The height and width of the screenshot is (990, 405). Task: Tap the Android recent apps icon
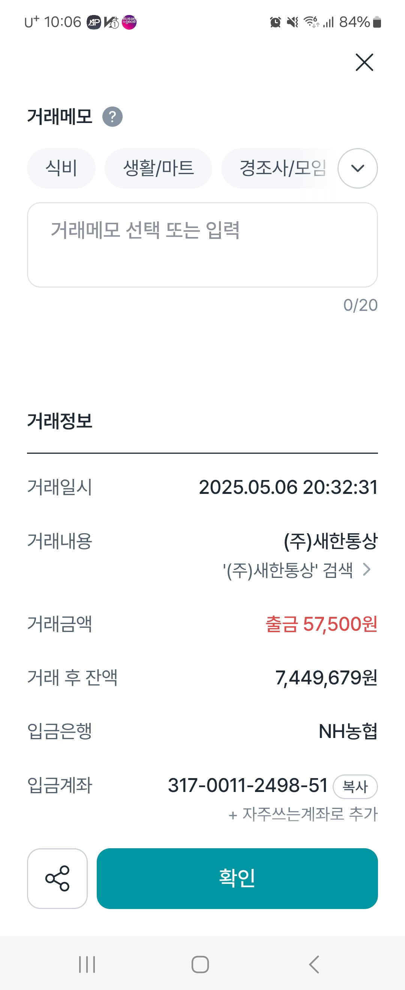click(x=87, y=964)
